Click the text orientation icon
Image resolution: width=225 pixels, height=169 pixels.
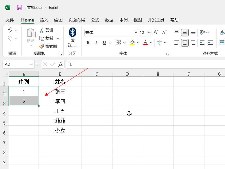point(202,33)
